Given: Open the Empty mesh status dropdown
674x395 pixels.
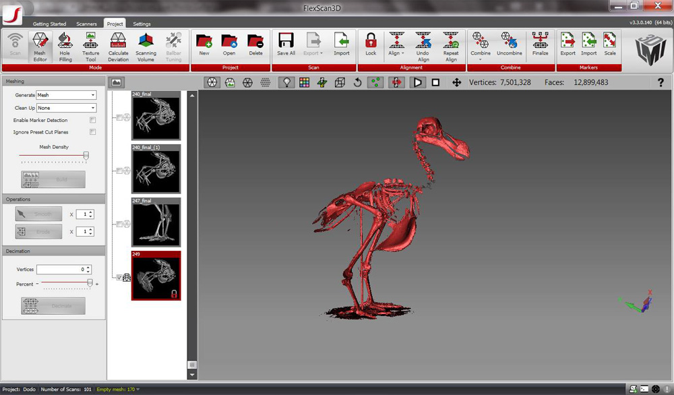Looking at the screenshot, I should coord(138,390).
